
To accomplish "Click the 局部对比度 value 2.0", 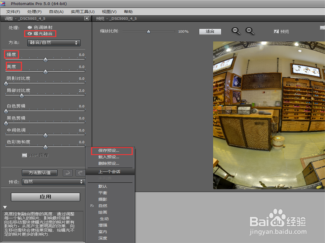I will (82, 91).
